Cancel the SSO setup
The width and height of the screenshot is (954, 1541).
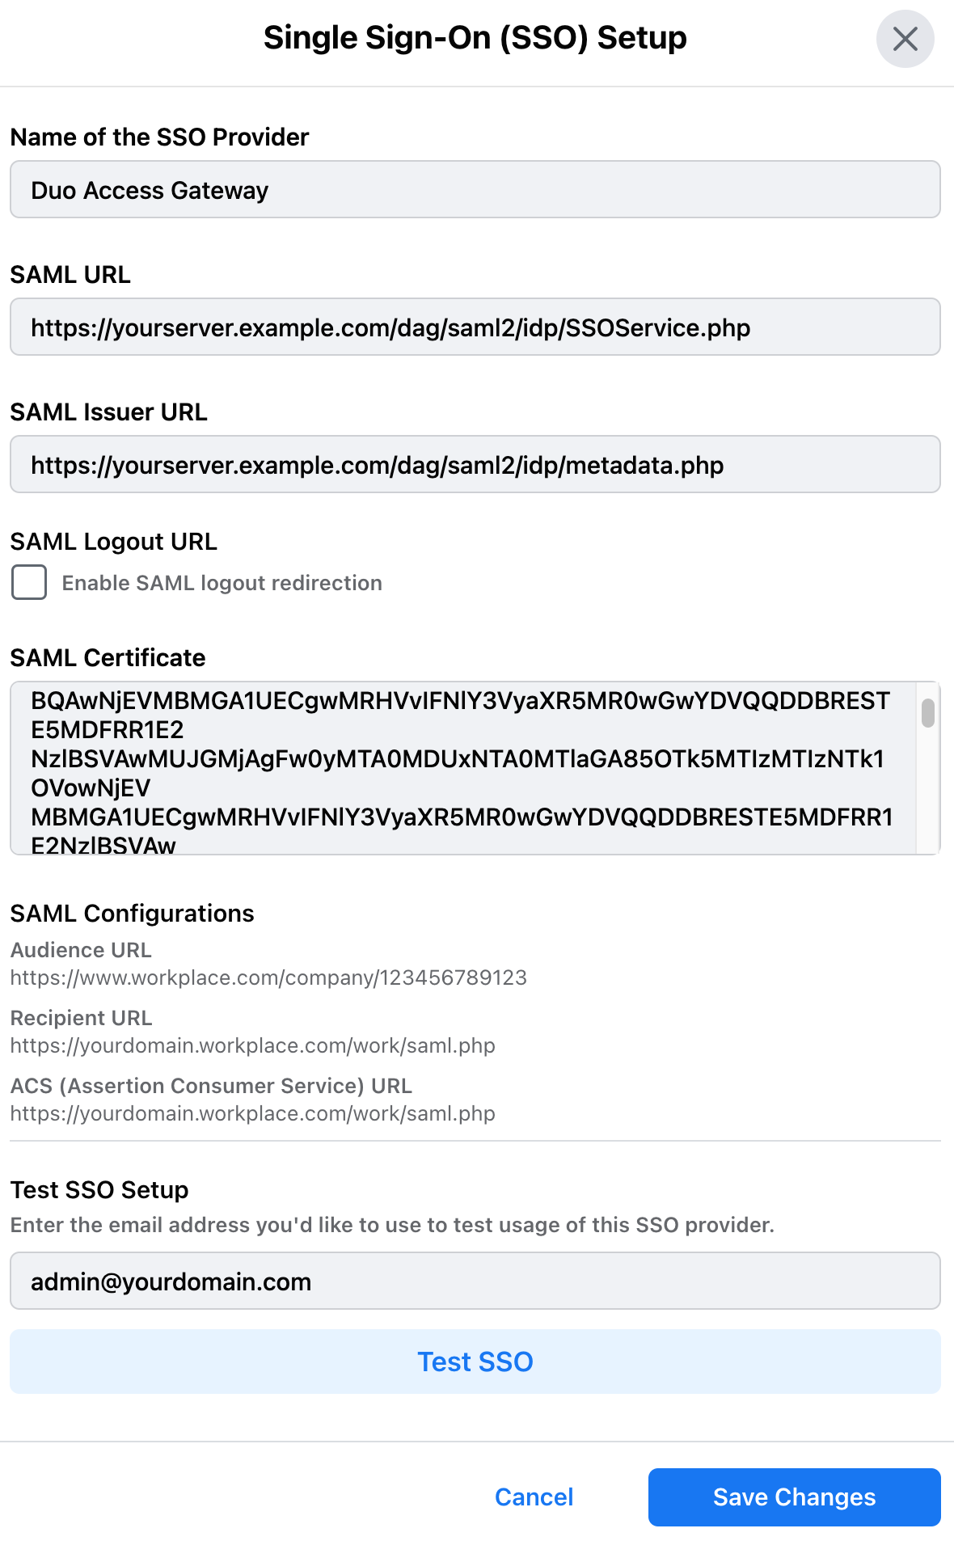point(534,1497)
